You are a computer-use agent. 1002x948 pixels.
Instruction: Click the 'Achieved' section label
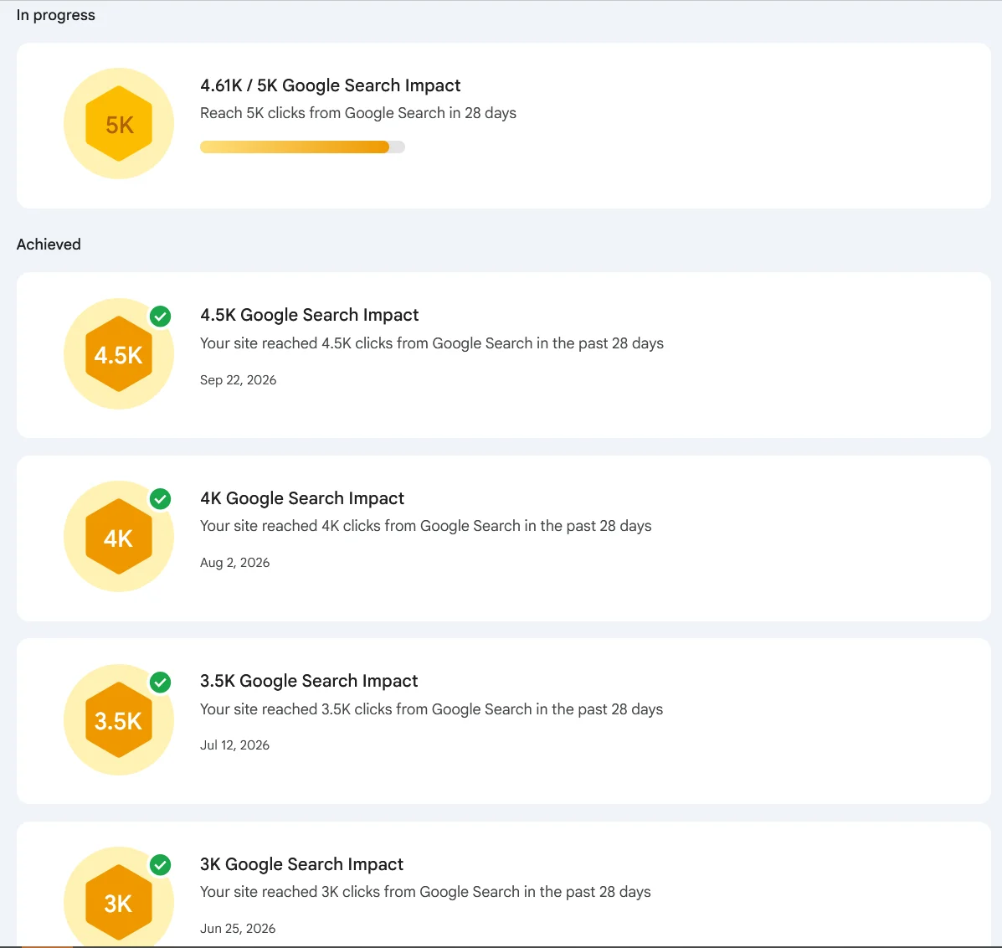tap(49, 245)
